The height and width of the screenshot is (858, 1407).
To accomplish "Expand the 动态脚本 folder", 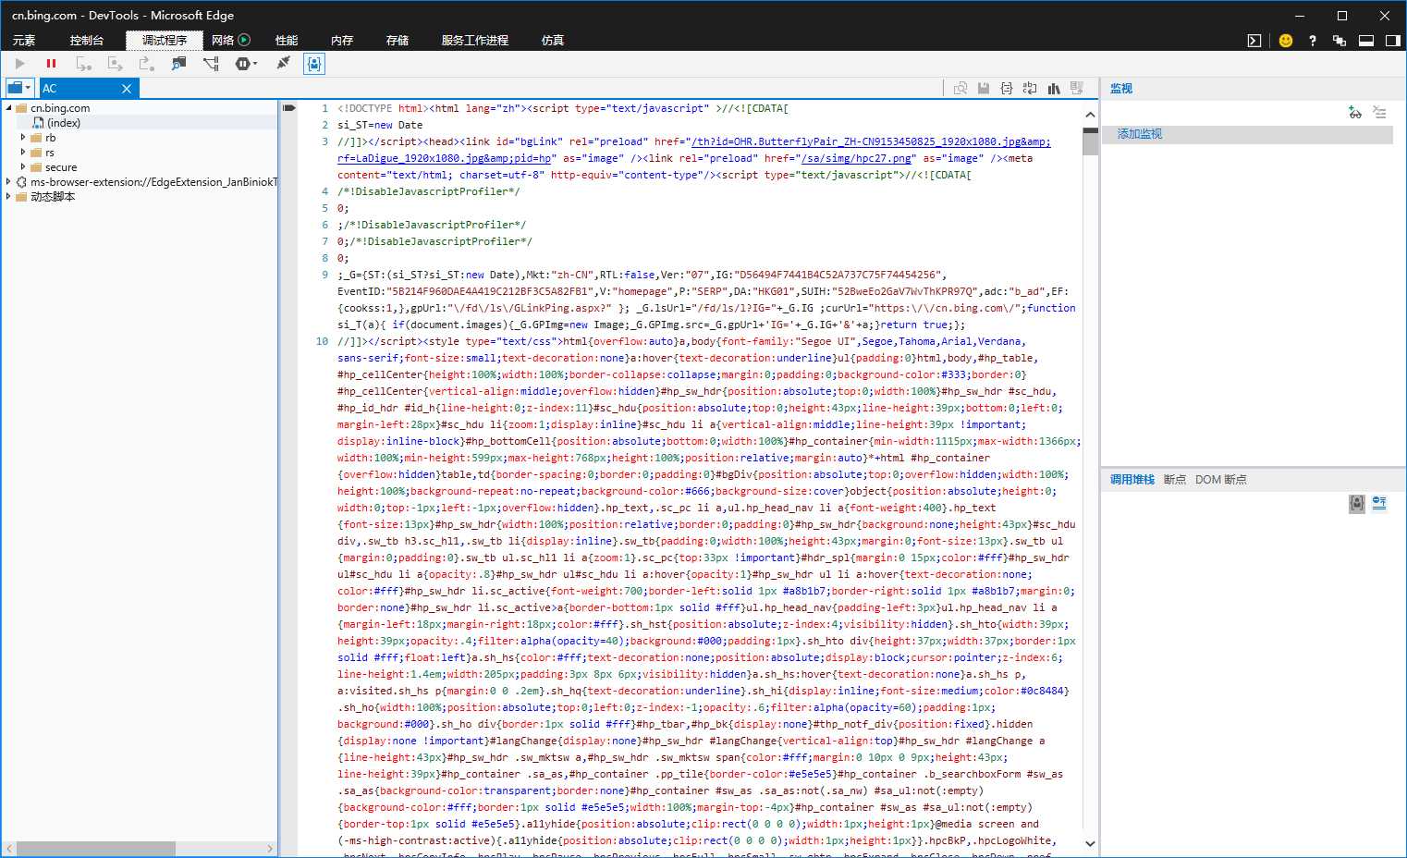I will [9, 197].
